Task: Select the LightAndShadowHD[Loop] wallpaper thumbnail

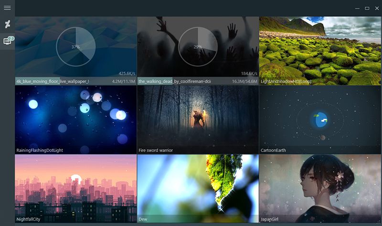Action: click(320, 51)
